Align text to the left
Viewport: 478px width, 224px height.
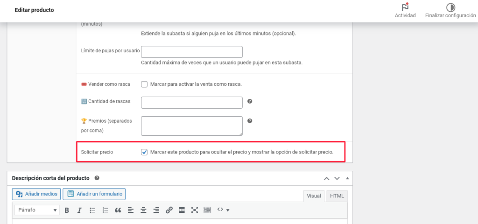[131, 210]
